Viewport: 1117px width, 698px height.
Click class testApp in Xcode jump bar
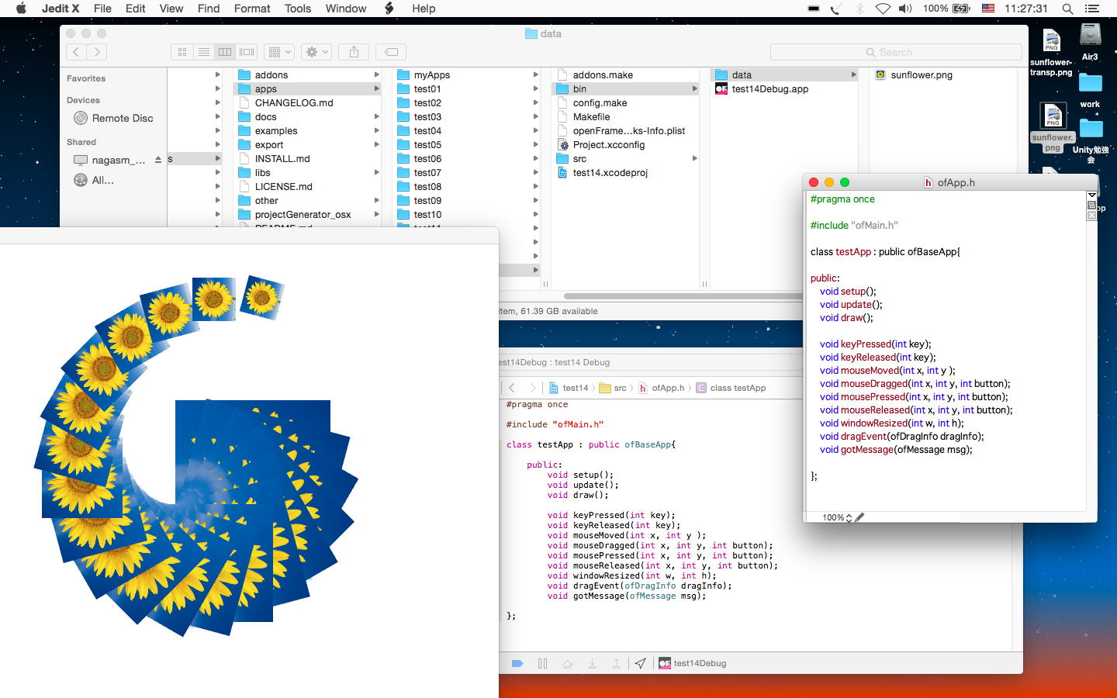737,388
